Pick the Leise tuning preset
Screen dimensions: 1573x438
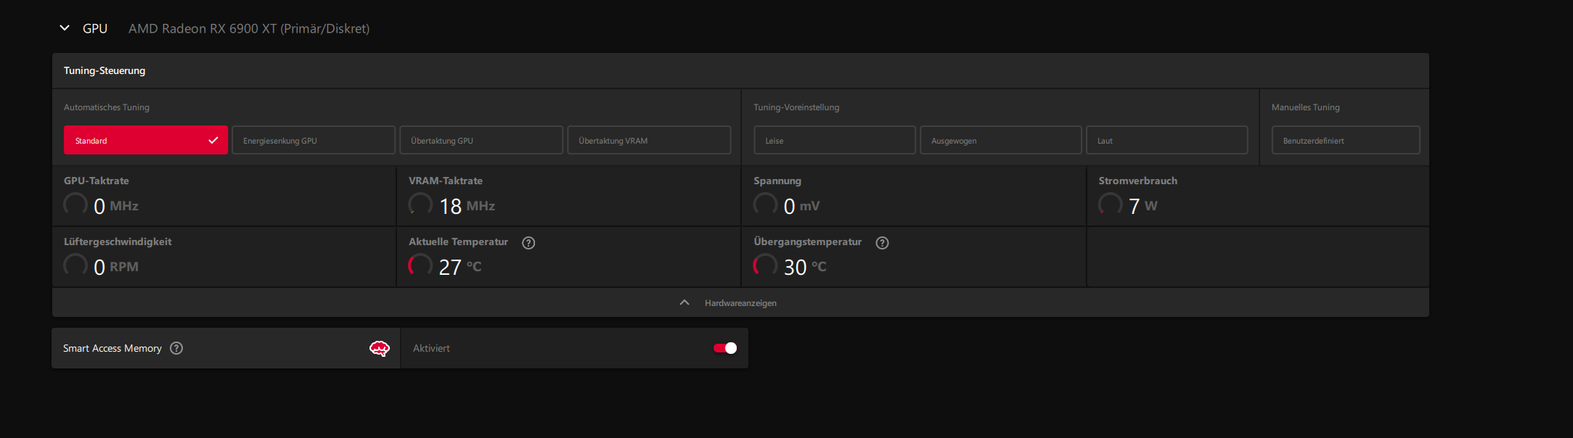[x=835, y=140]
